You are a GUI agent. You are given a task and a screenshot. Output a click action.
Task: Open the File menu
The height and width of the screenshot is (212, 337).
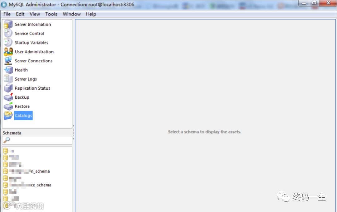pyautogui.click(x=7, y=14)
